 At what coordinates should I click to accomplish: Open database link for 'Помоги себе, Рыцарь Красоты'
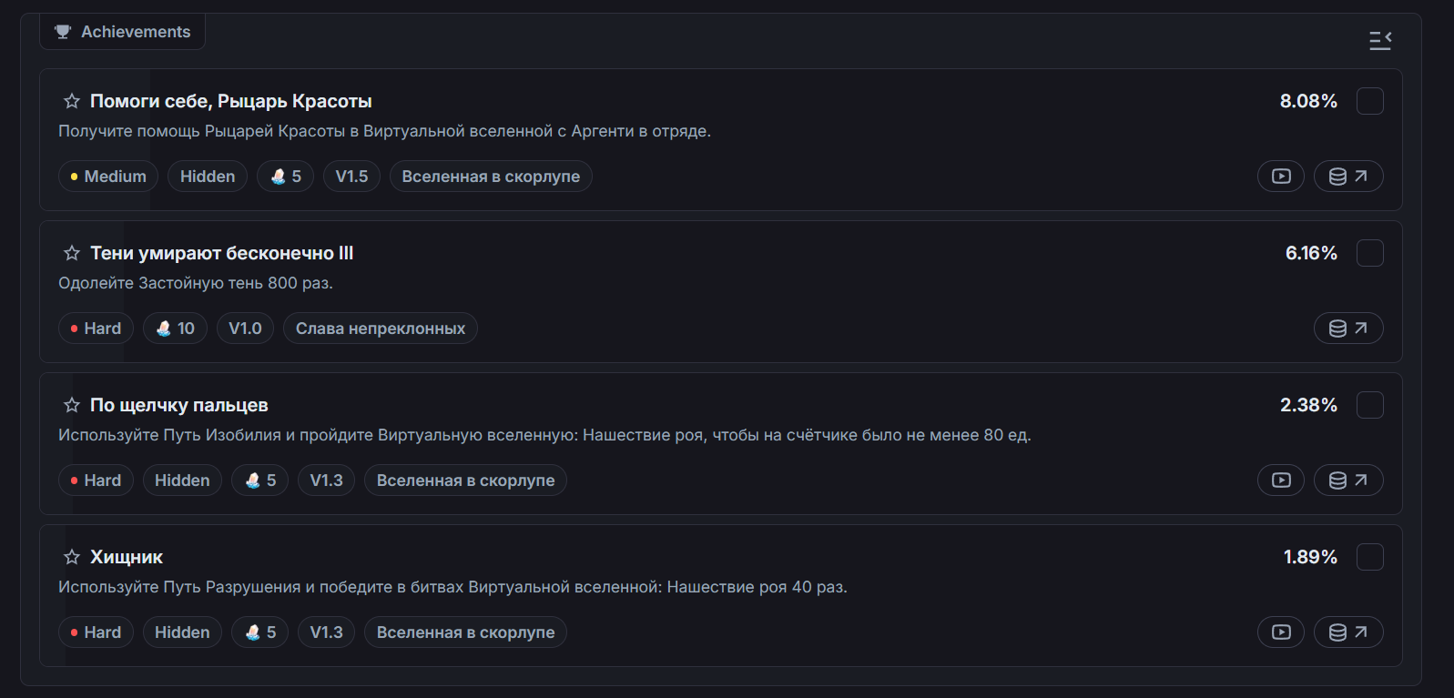coord(1348,177)
